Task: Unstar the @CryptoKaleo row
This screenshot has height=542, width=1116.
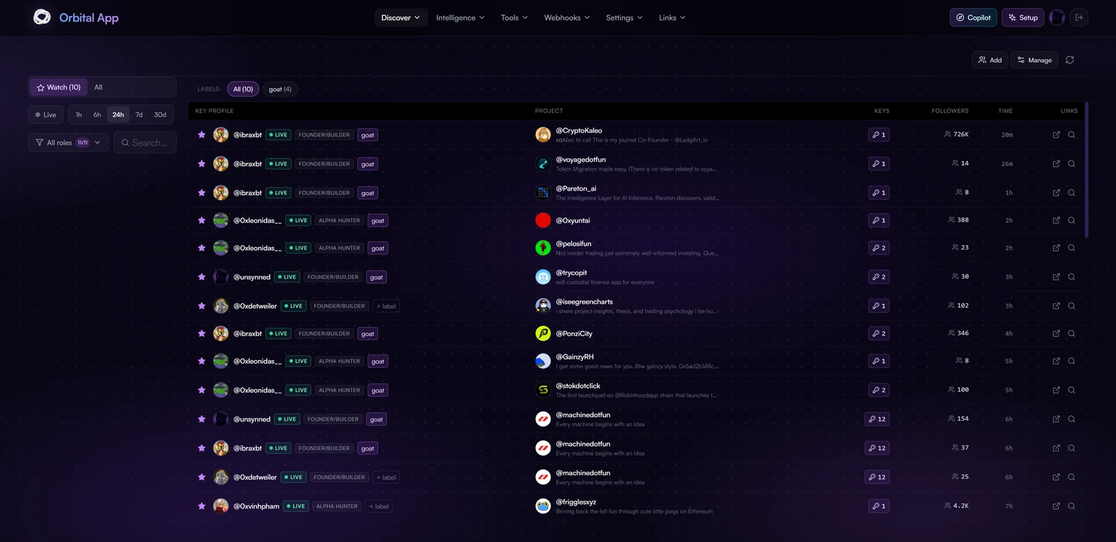Action: [202, 134]
